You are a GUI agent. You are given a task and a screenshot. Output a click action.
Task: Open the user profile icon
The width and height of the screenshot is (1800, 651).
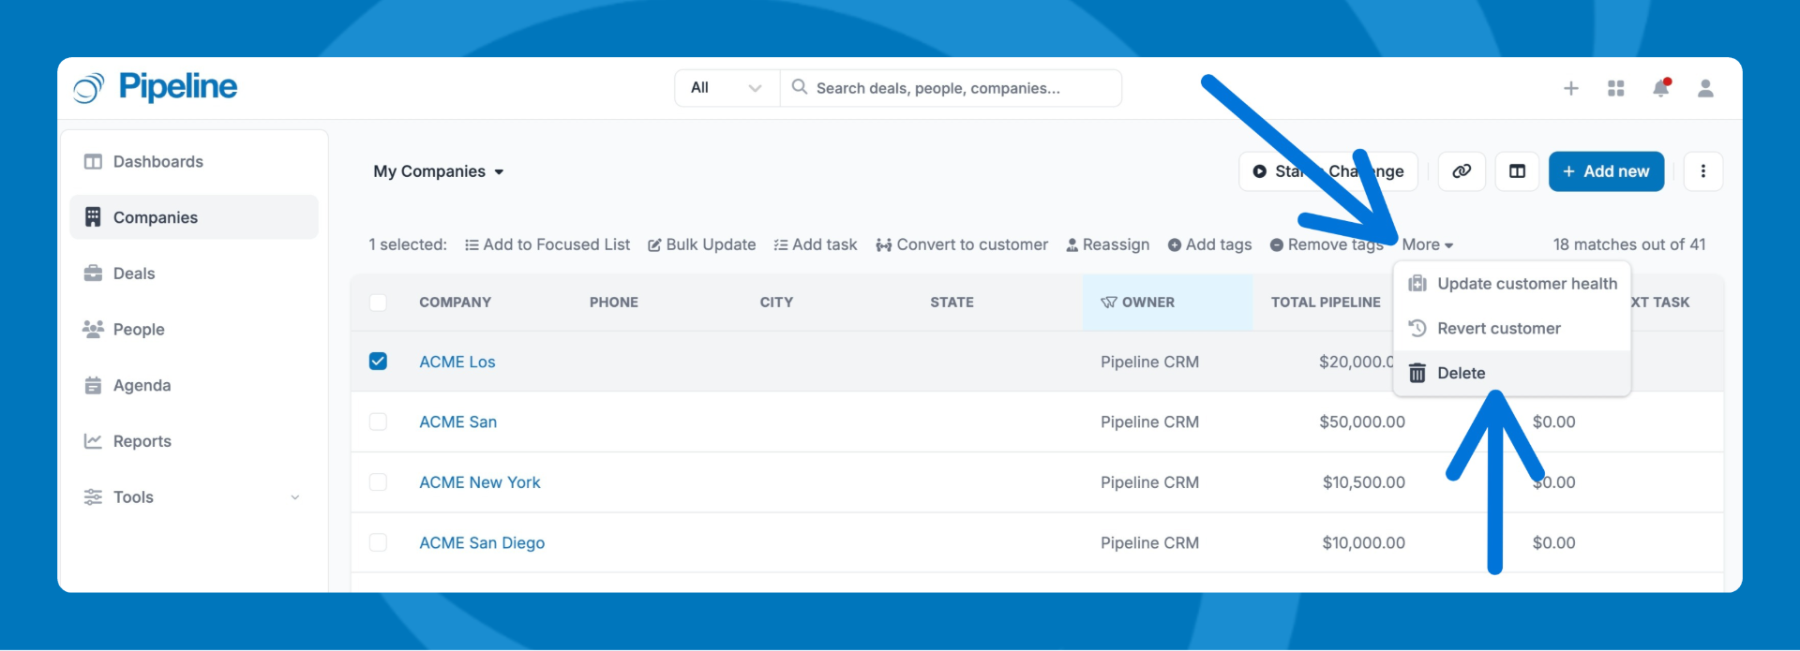point(1706,88)
